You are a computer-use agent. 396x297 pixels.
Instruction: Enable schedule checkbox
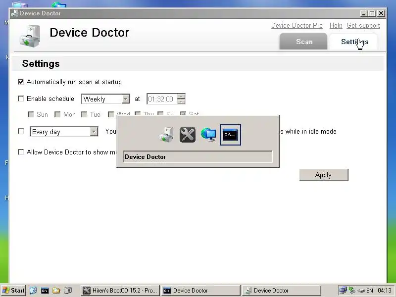[21, 99]
